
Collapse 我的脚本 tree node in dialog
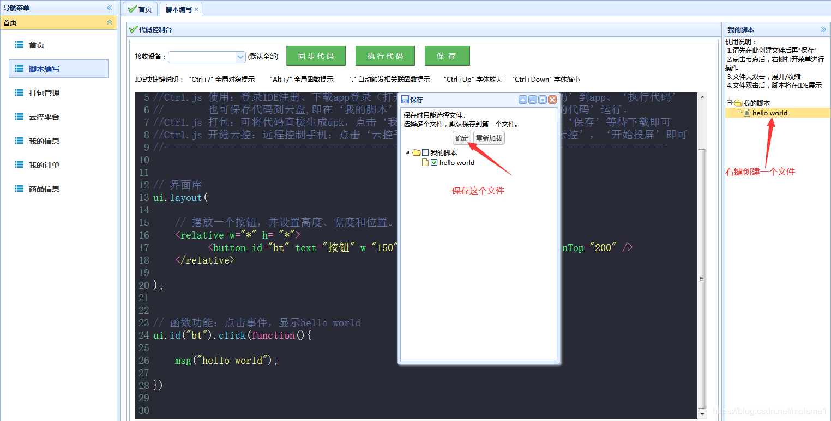click(407, 153)
